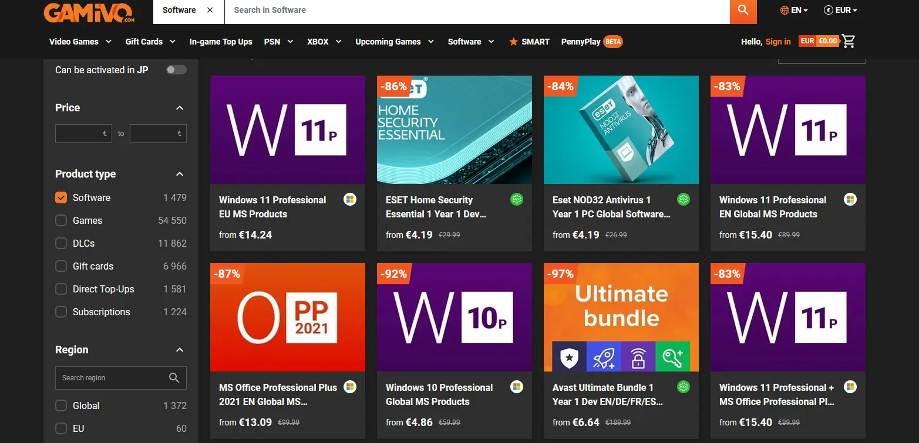Image resolution: width=919 pixels, height=443 pixels.
Task: Check the Subscriptions checkbox
Action: tap(61, 312)
